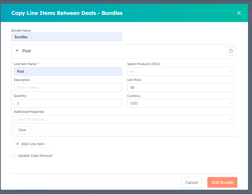252x194 pixels.
Task: Click the Quantity field showing 3
Action: (x=68, y=103)
